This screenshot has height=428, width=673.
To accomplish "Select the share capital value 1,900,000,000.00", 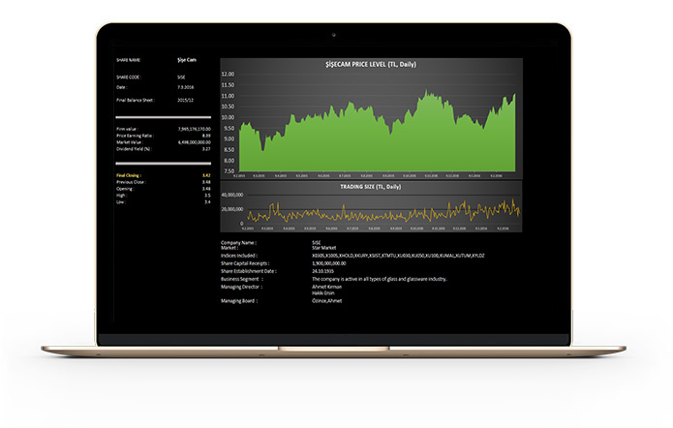I will tap(329, 263).
